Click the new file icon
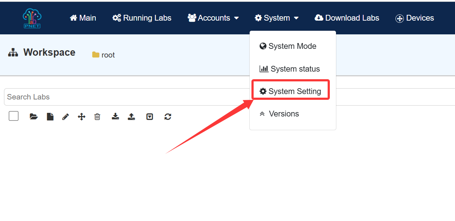 tap(50, 116)
